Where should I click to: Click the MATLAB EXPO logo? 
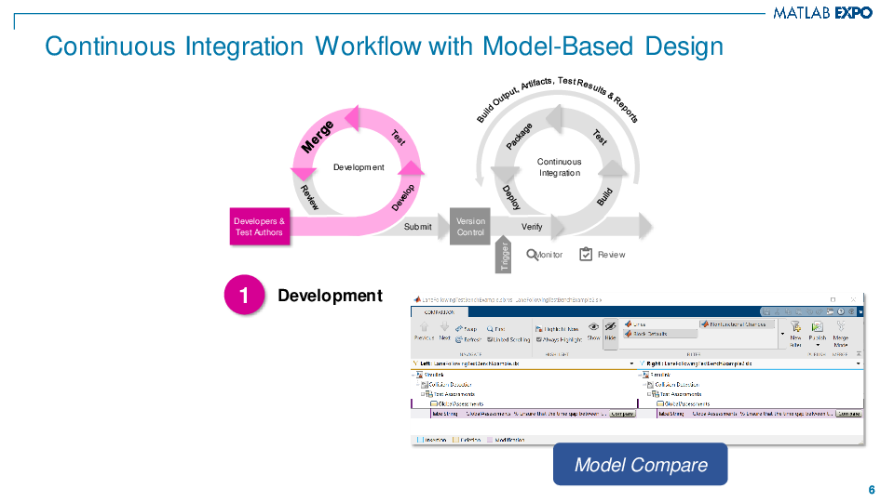tap(822, 13)
